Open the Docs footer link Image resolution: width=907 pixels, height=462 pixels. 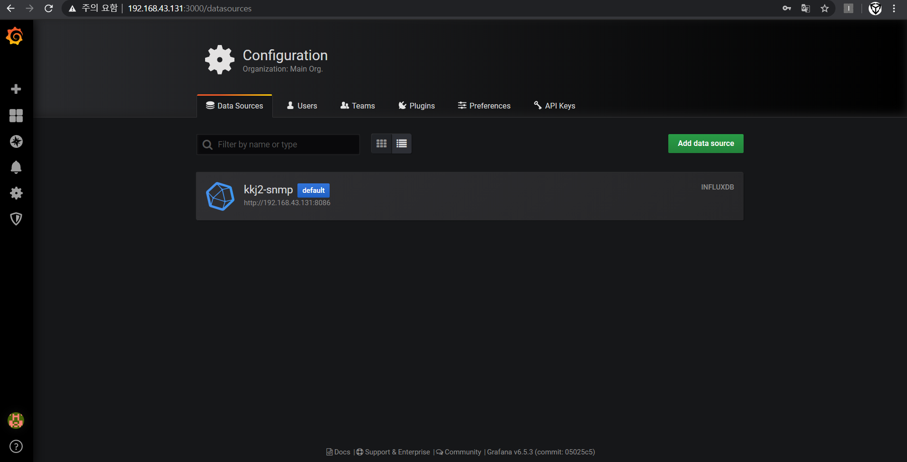point(338,452)
